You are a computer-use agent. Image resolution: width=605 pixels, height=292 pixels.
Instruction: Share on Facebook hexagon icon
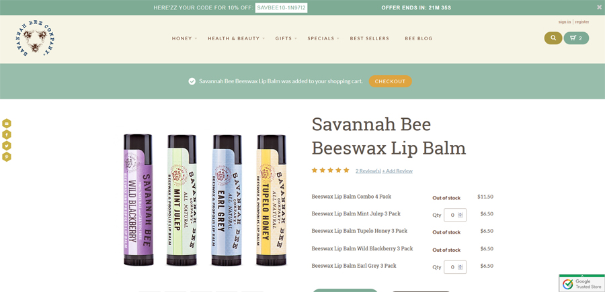7,134
